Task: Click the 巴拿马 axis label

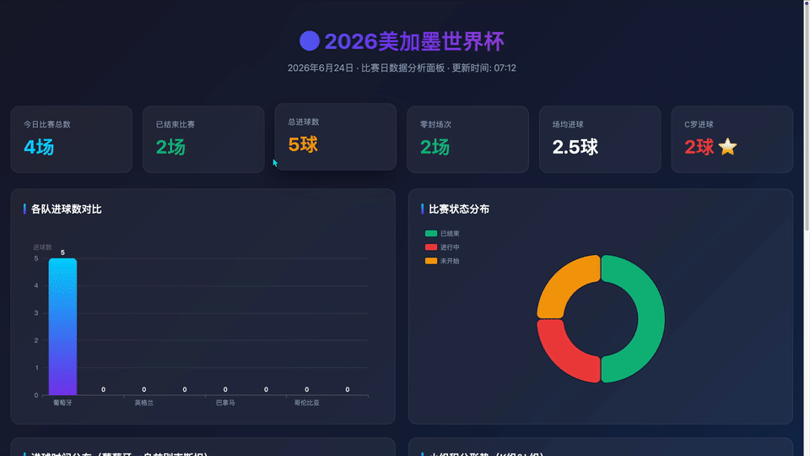Action: click(225, 403)
